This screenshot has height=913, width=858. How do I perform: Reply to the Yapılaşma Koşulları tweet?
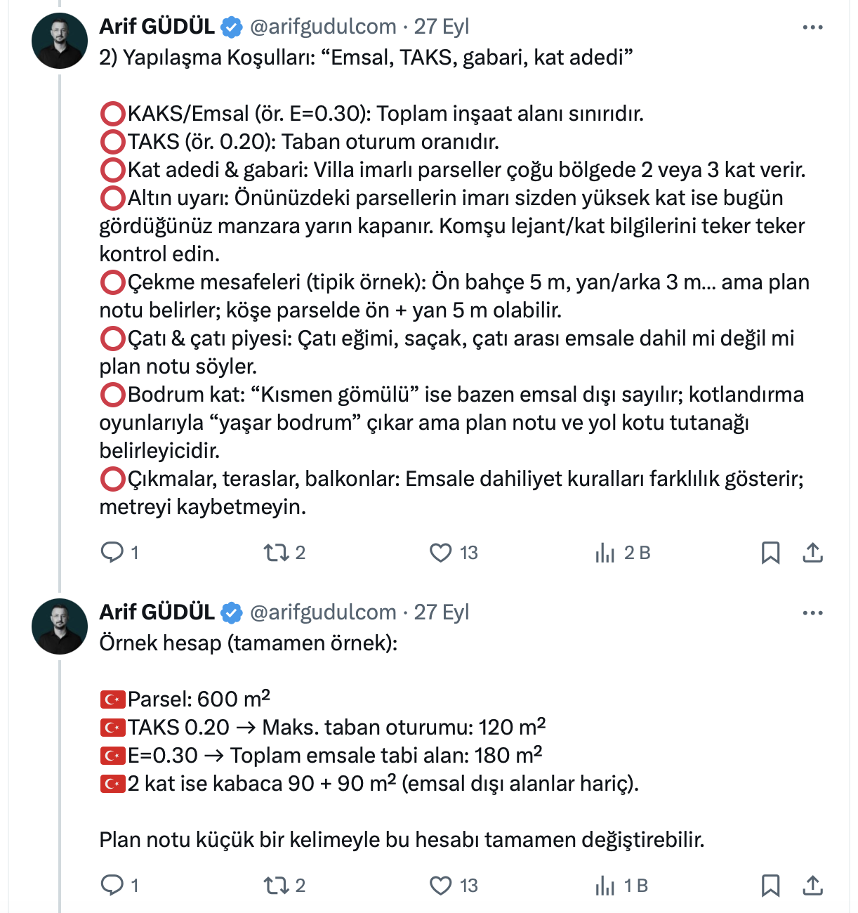pos(112,553)
